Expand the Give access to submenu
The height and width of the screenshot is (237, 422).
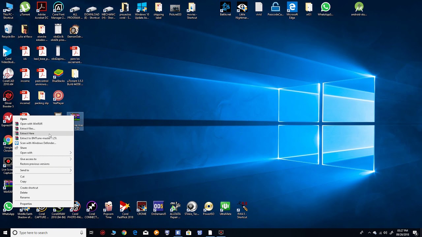(x=43, y=159)
